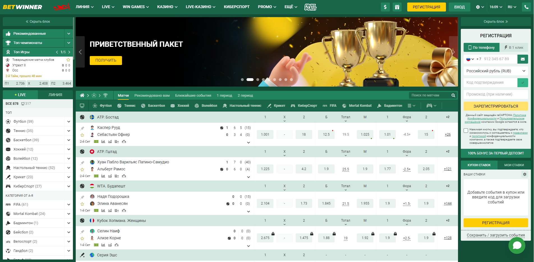This screenshot has width=534, height=262.
Task: Click the soccer ball icon in breadcrumb
Action: click(94, 95)
